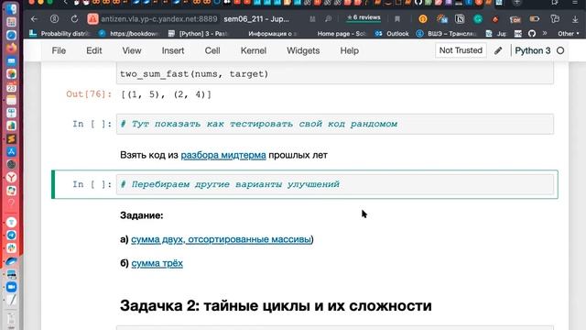Click the red security warning icon in address bar
Screen dimensions: 586x330
(92, 19)
